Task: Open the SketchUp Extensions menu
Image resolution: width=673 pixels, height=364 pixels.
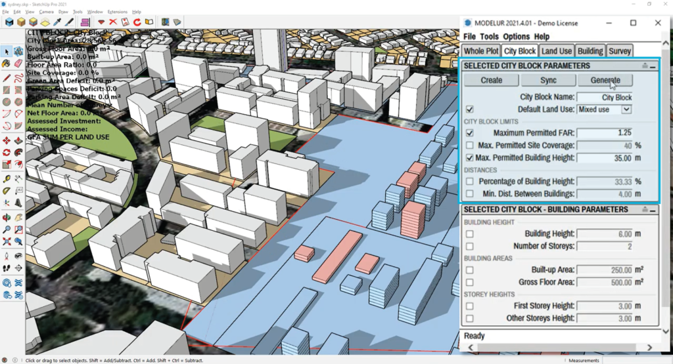Action: tap(117, 12)
